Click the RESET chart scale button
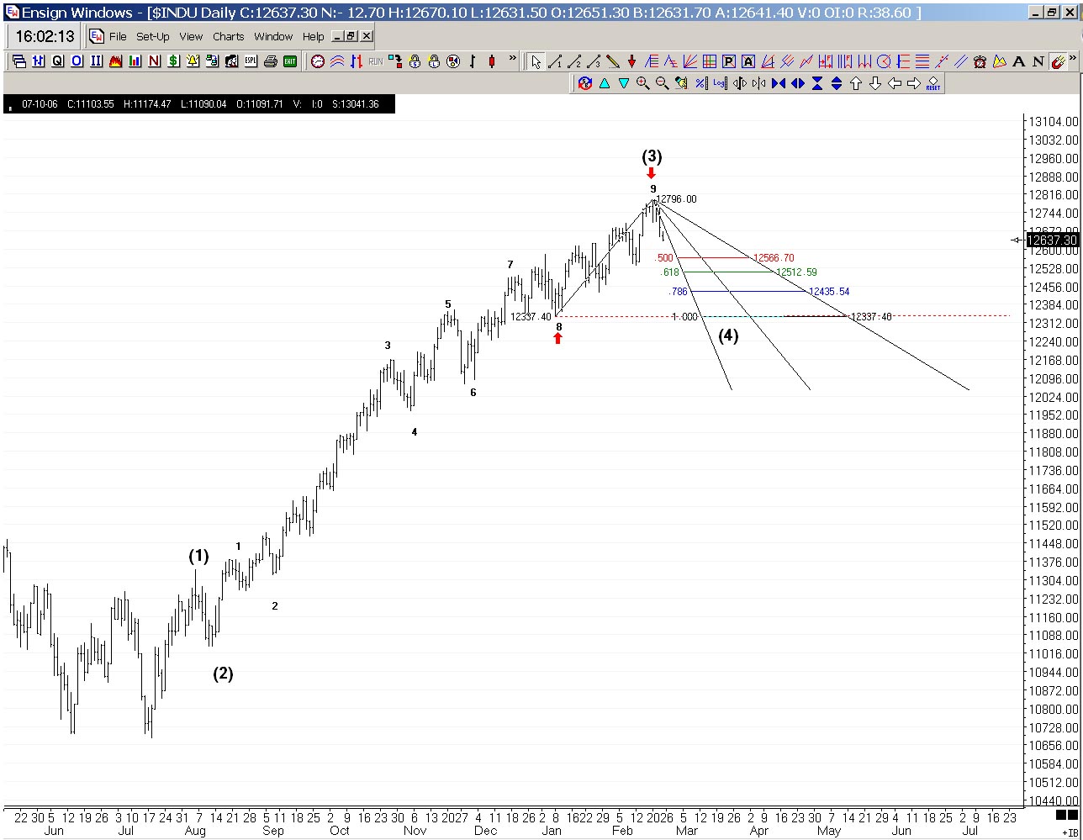The width and height of the screenshot is (1083, 840). point(933,83)
